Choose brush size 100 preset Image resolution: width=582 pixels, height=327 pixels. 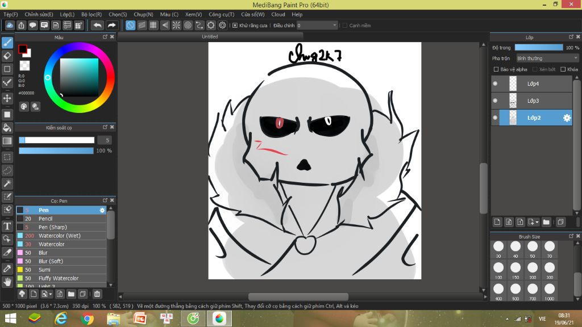(x=498, y=270)
